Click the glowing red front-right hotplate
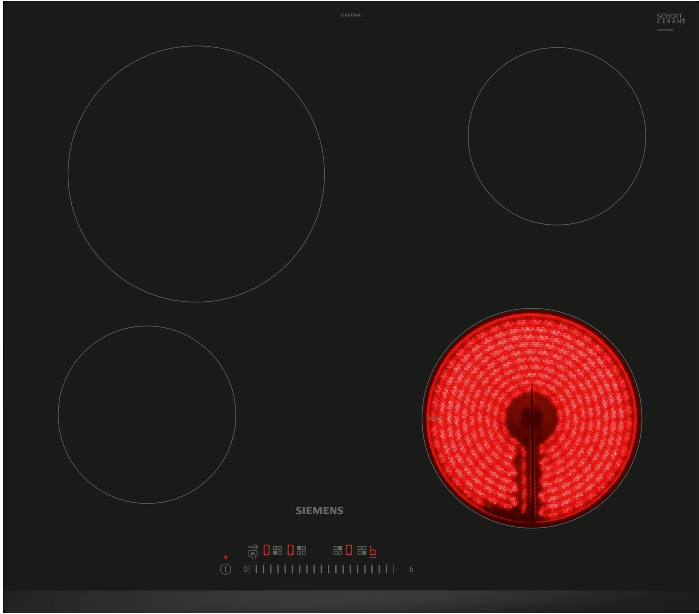 (532, 418)
